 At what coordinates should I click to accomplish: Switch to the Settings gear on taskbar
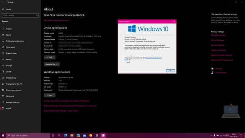click(x=97, y=135)
